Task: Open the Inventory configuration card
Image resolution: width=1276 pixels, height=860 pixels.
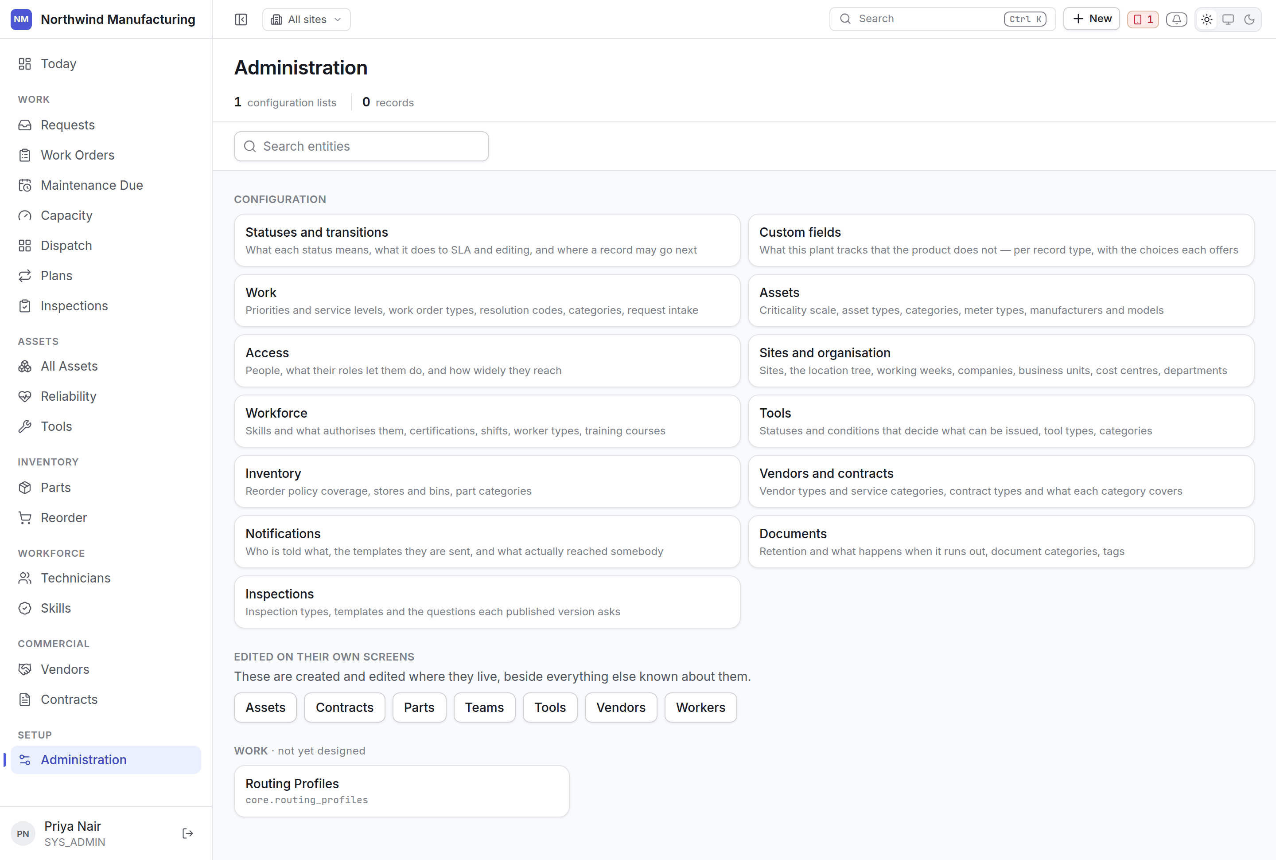Action: 487,481
